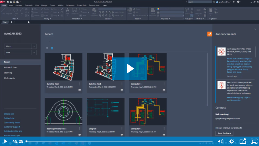This screenshot has height=146, width=259.
Task: Click the Trim tool
Action: pyautogui.click(x=54, y=9)
